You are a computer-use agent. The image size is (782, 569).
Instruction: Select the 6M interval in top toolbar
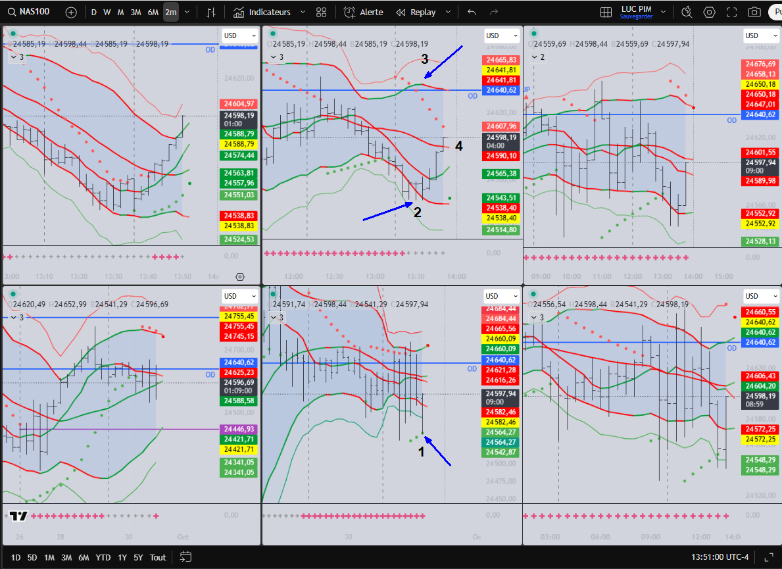[x=153, y=12]
